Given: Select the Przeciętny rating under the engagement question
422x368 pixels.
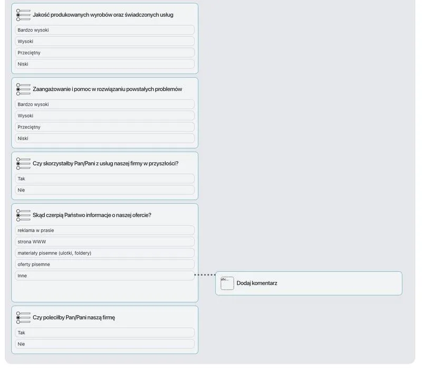Looking at the screenshot, I should [104, 127].
